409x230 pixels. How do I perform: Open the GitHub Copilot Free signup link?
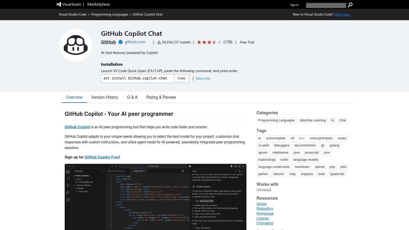pos(102,157)
